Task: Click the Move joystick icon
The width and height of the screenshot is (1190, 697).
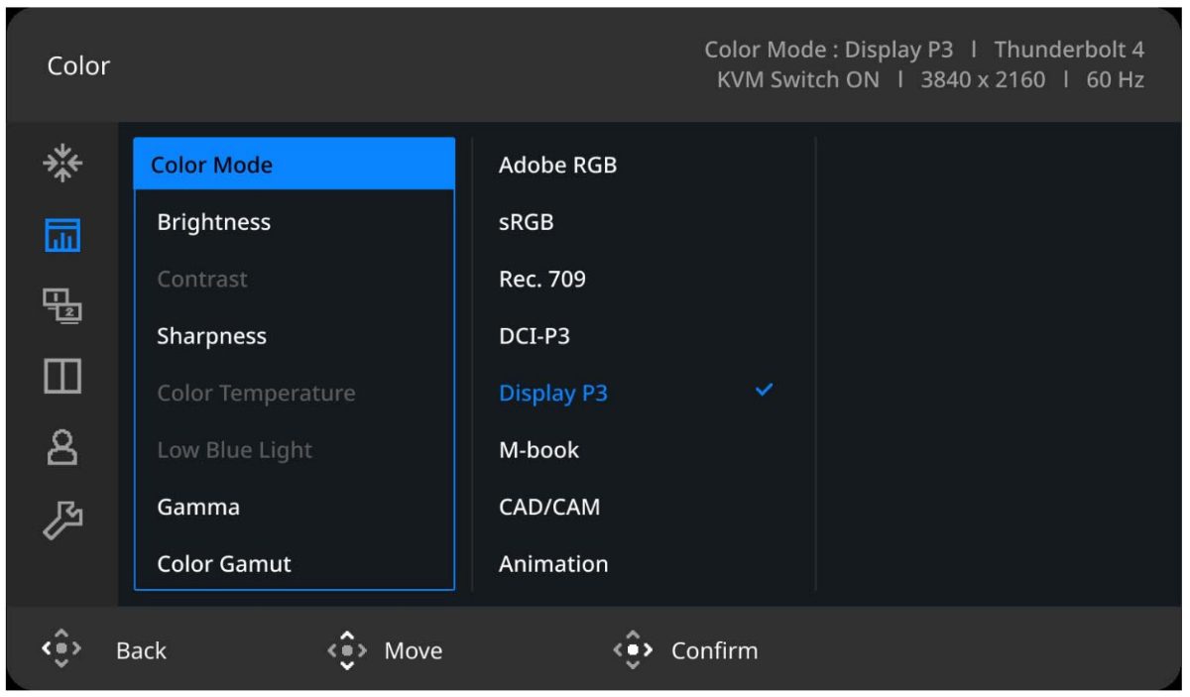Action: pyautogui.click(x=347, y=650)
